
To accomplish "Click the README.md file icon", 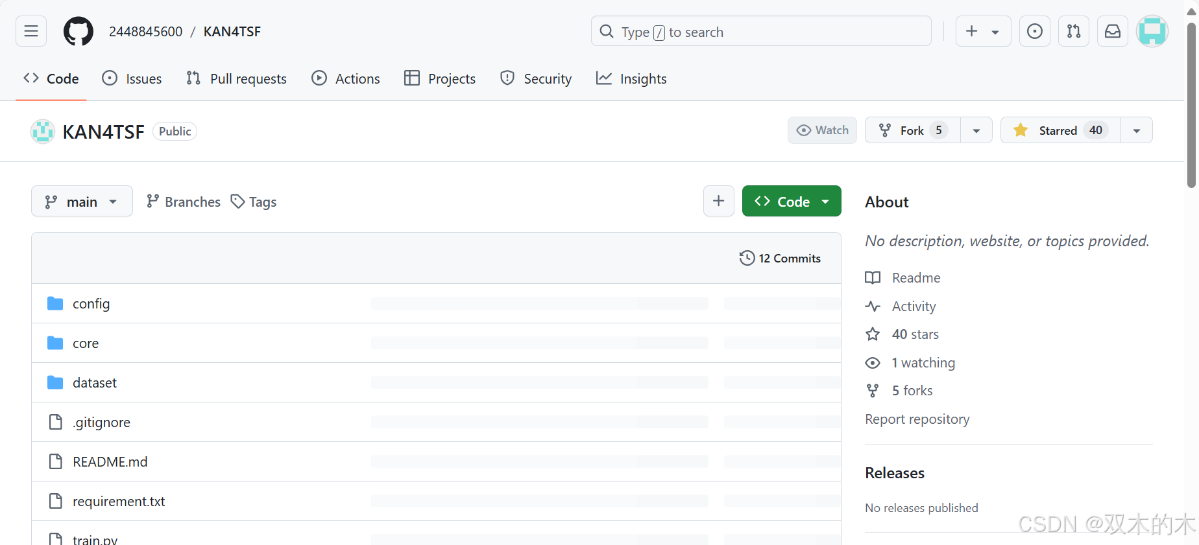I will 56,461.
